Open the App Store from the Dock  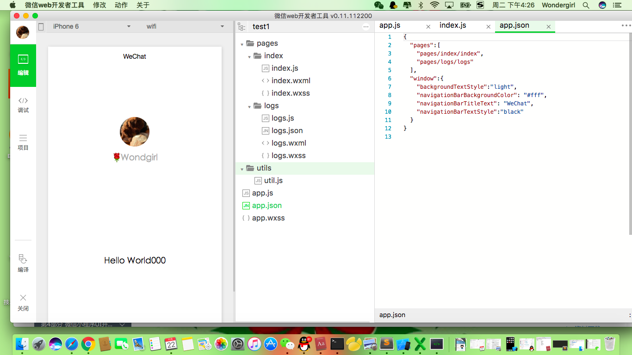tap(271, 344)
